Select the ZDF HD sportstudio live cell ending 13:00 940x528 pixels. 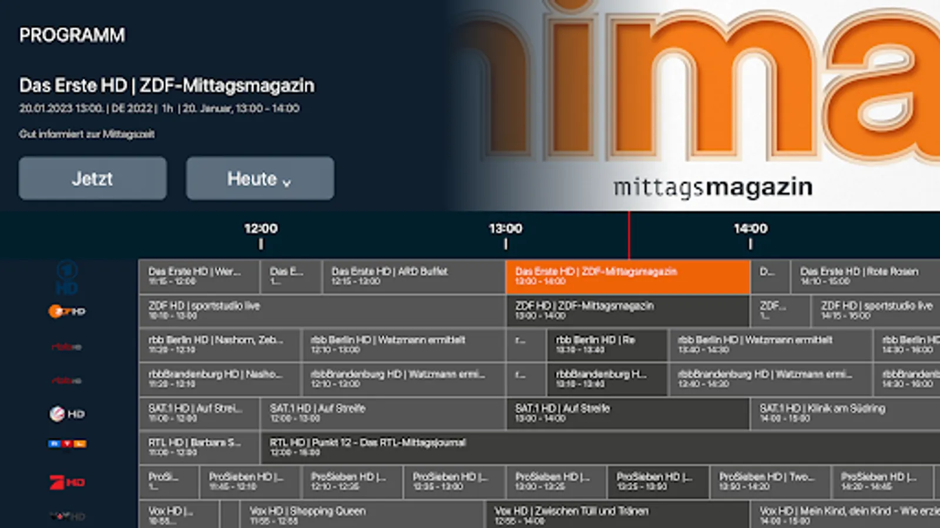323,311
